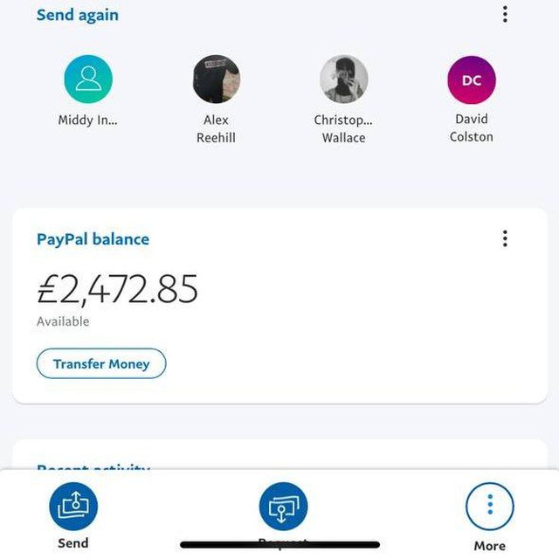559x559 pixels.
Task: Open the More options circle icon
Action: point(489,507)
